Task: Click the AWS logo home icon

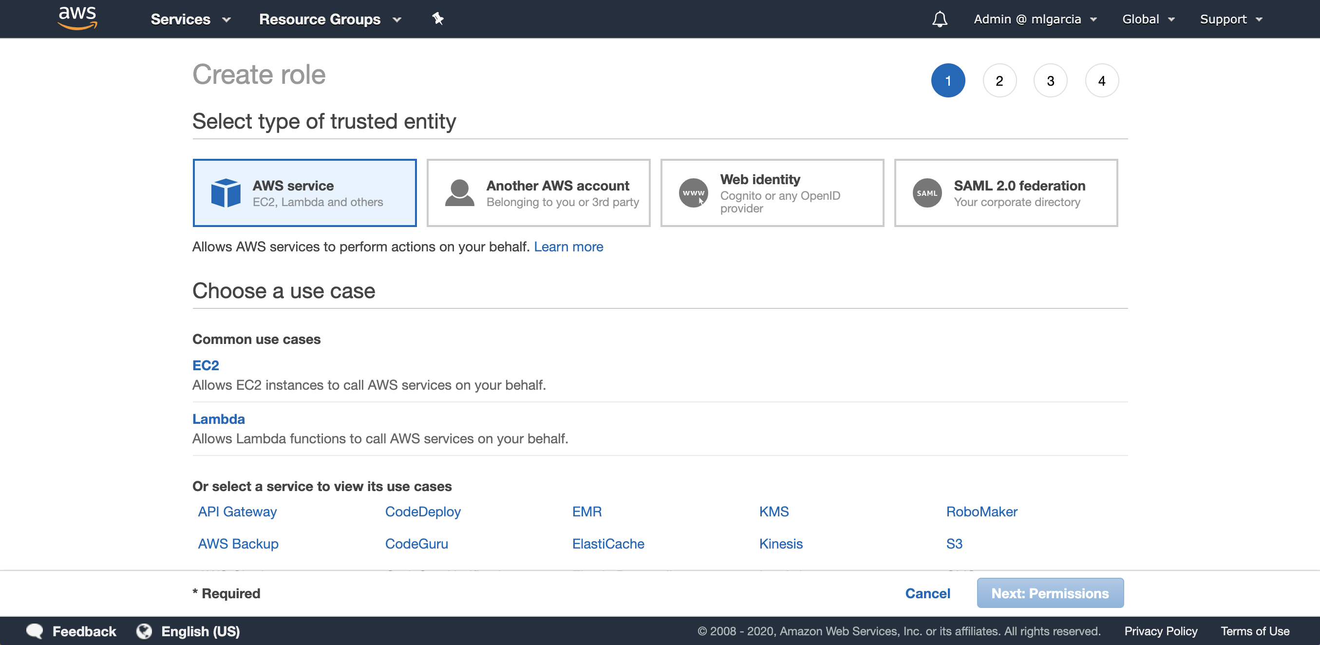Action: pyautogui.click(x=77, y=19)
